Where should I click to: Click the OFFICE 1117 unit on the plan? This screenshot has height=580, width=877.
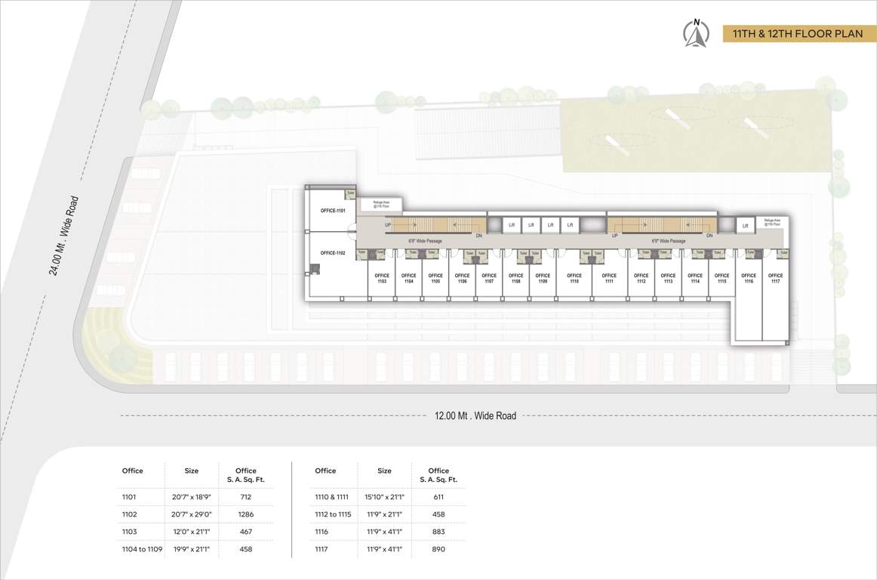coord(775,279)
